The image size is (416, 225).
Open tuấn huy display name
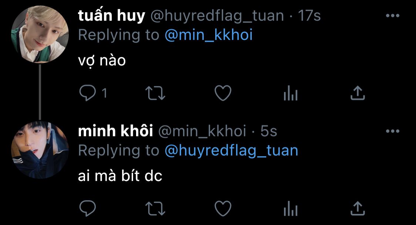point(111,16)
